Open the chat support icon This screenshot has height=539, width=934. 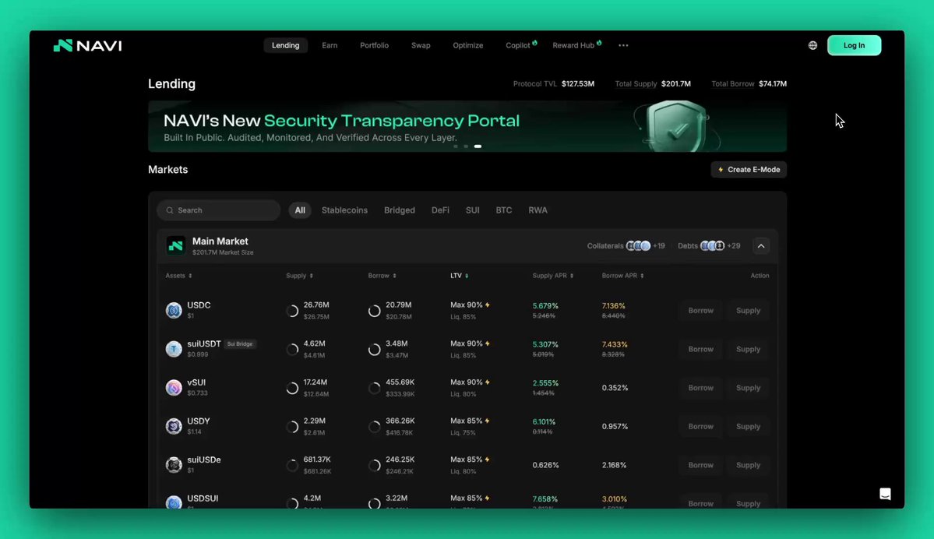coord(885,494)
